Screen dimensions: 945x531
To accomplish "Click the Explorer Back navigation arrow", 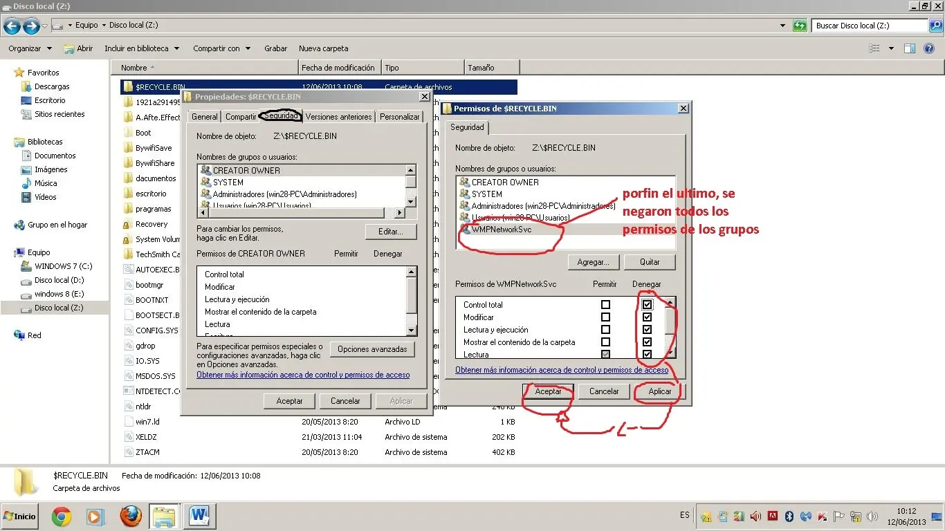I will pyautogui.click(x=12, y=26).
